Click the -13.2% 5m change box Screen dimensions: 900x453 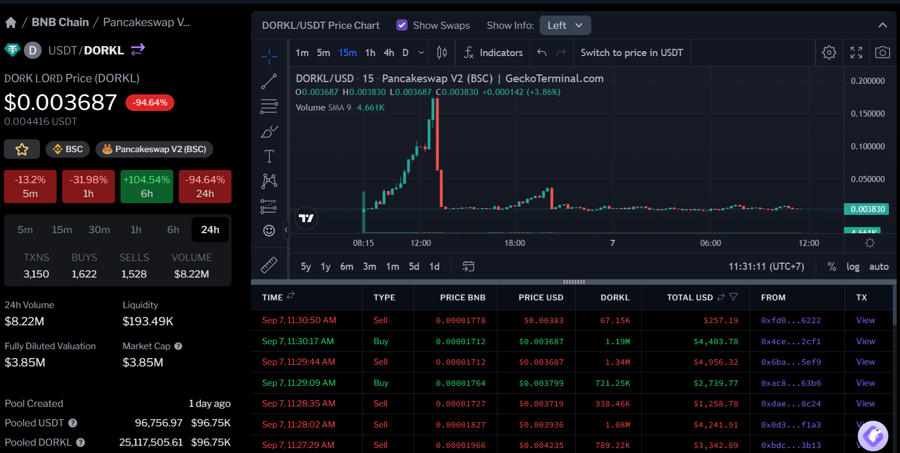30,187
